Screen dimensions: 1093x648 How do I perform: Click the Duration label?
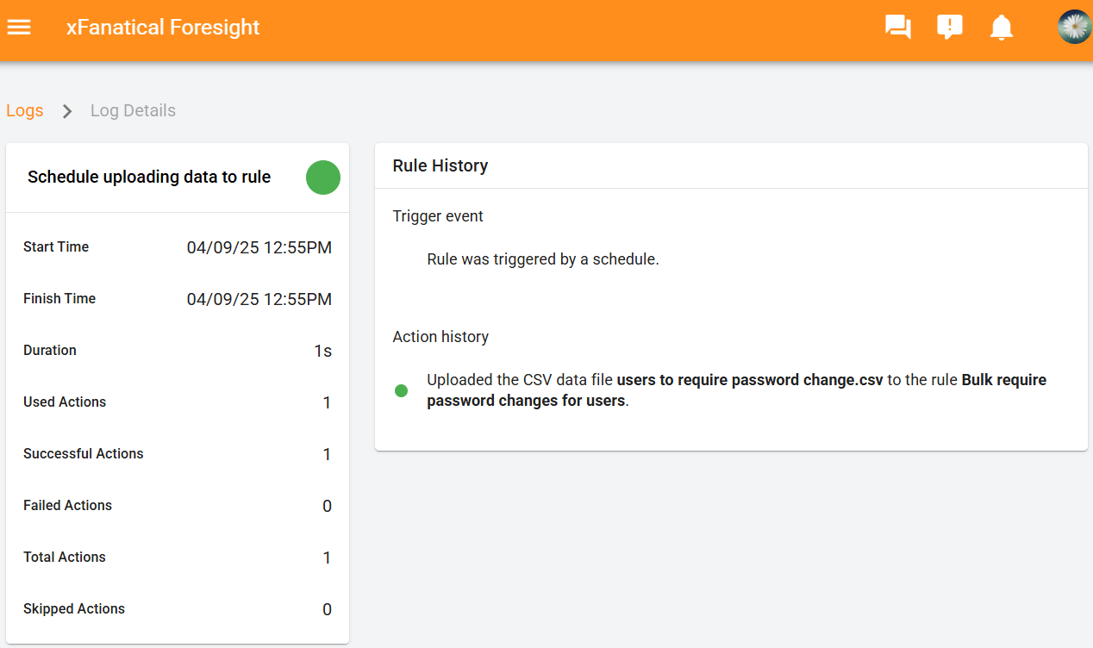pos(50,351)
